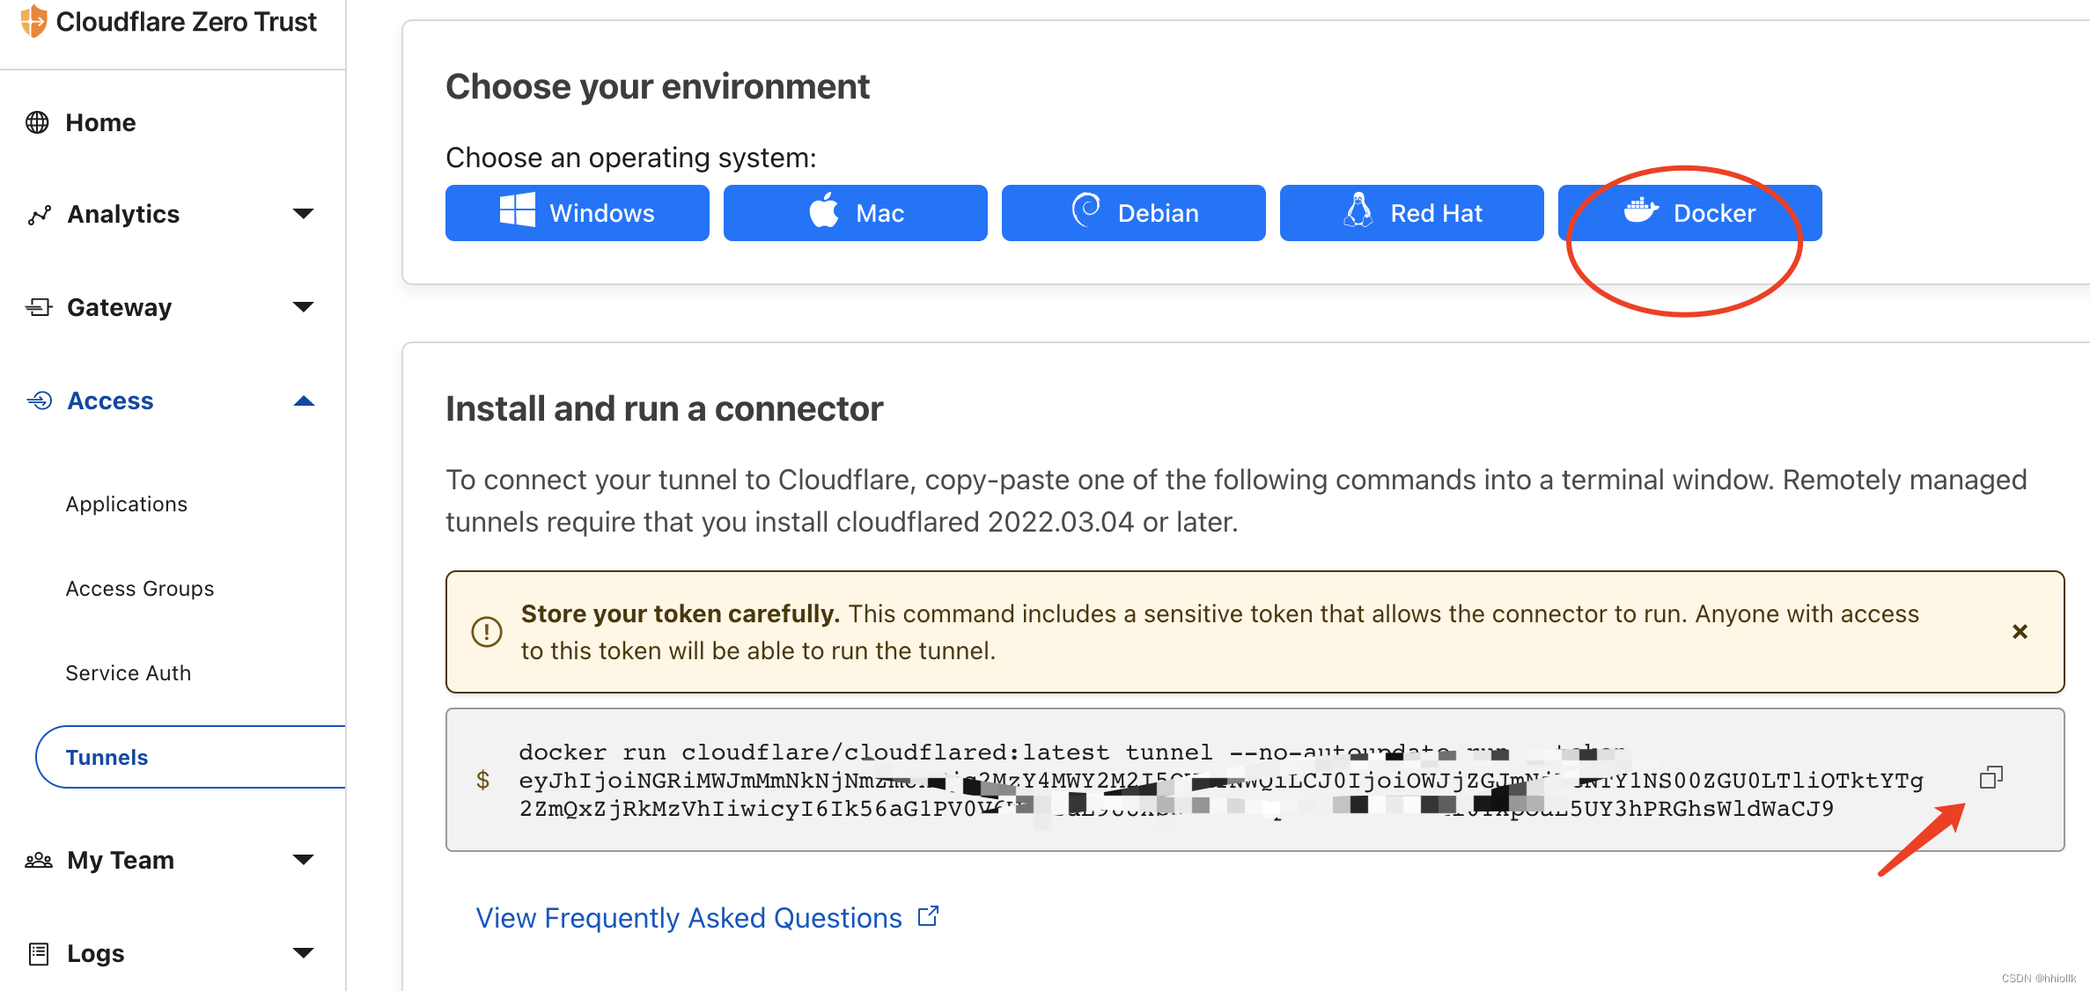This screenshot has width=2090, height=991.
Task: Expand the Gateway section arrow
Action: [303, 307]
